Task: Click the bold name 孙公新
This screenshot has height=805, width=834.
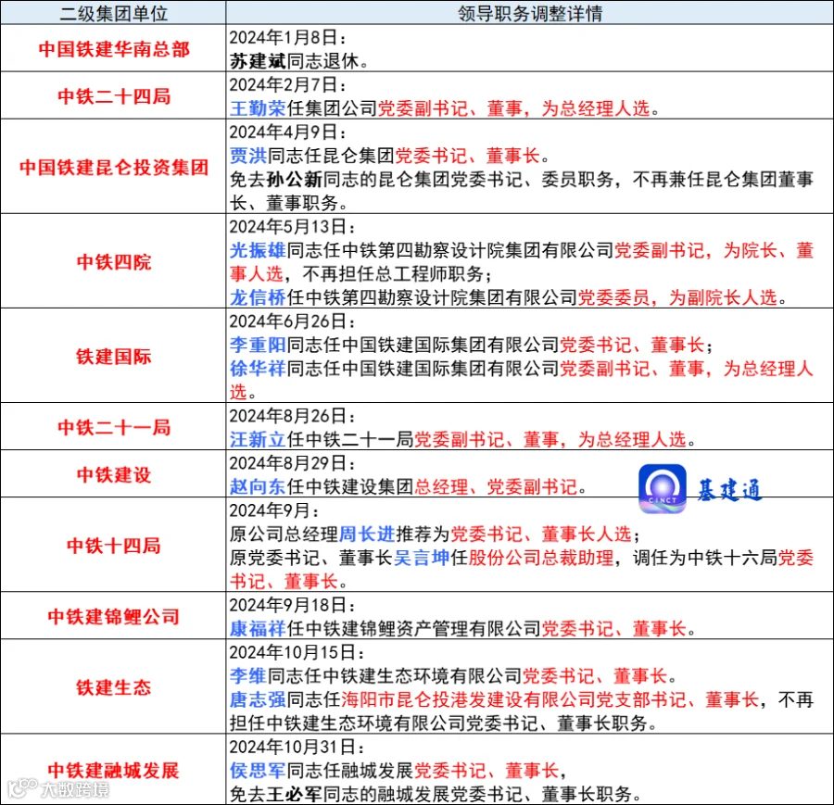Action: (x=295, y=180)
